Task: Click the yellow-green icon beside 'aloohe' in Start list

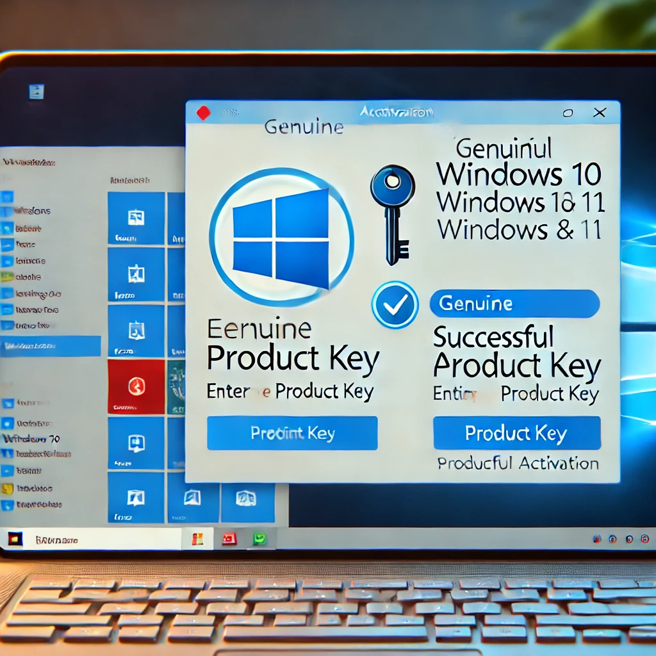Action: coord(6,277)
